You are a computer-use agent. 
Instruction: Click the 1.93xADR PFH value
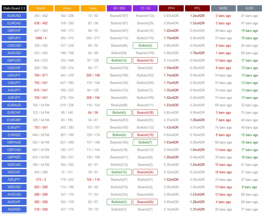[171, 142]
